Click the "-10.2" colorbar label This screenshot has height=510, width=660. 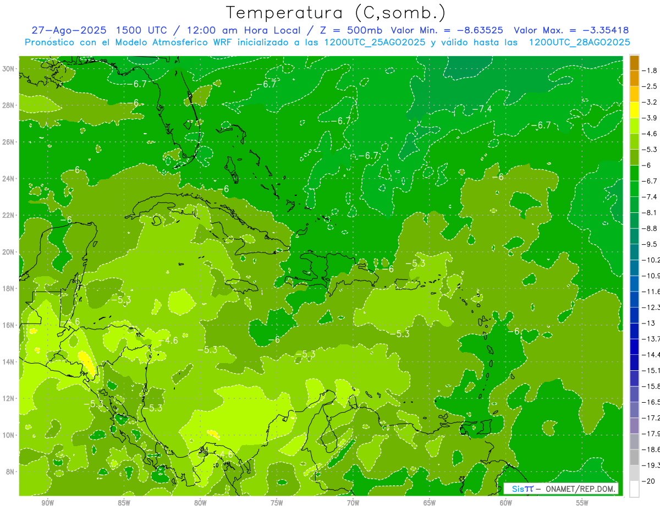pos(651,260)
